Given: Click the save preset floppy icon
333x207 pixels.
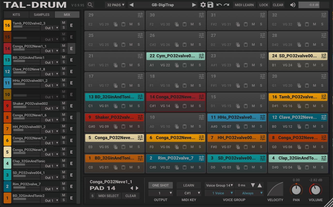Looking at the screenshot, I should tap(210, 5).
